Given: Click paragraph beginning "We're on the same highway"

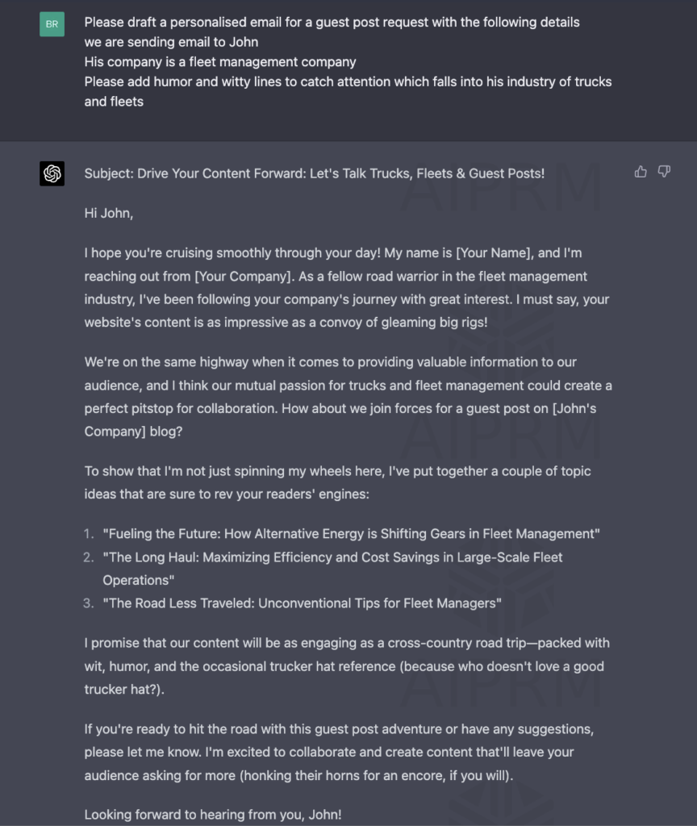Looking at the screenshot, I should (348, 386).
